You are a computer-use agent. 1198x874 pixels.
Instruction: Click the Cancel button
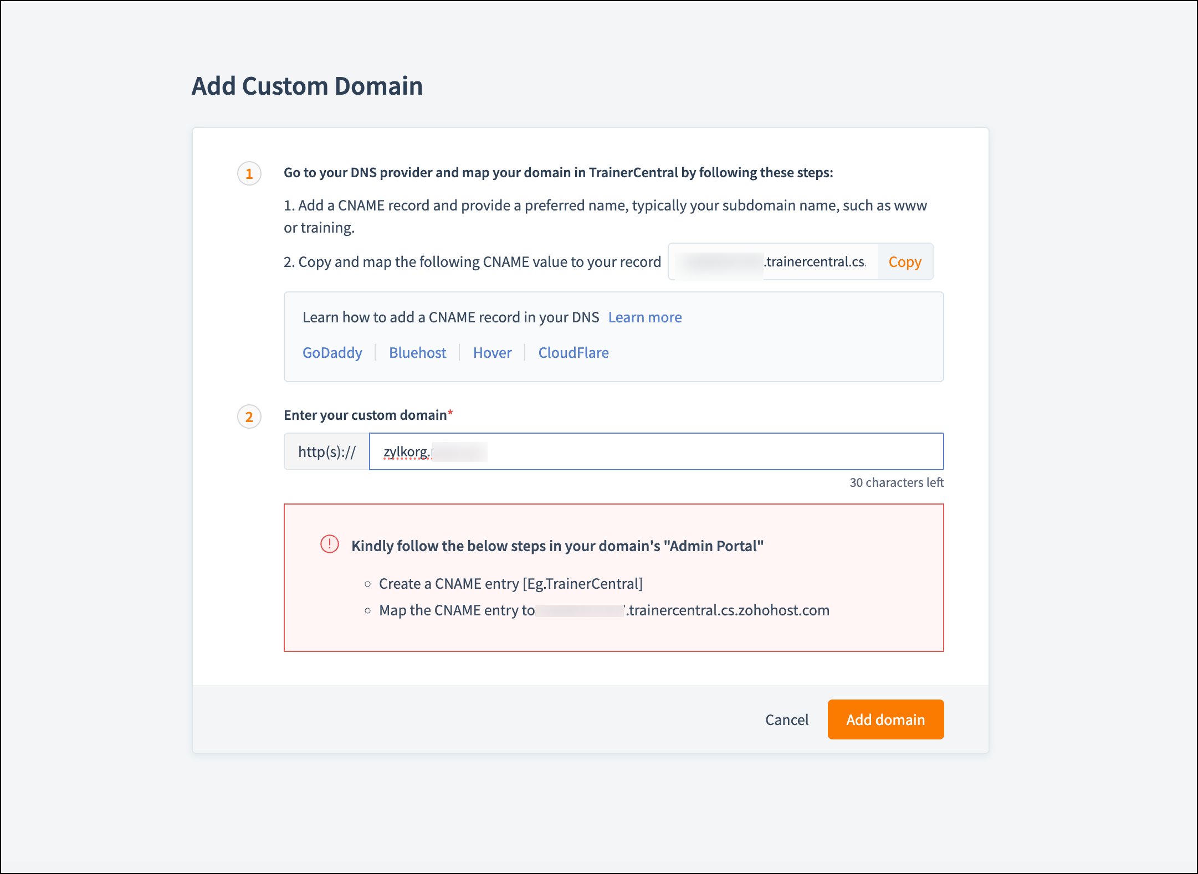tap(786, 719)
